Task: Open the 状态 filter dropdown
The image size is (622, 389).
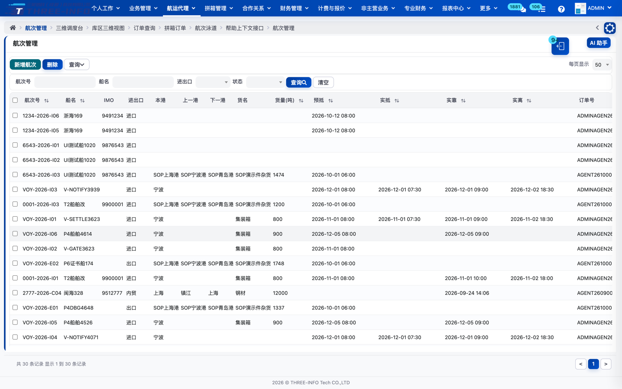Action: coord(265,82)
